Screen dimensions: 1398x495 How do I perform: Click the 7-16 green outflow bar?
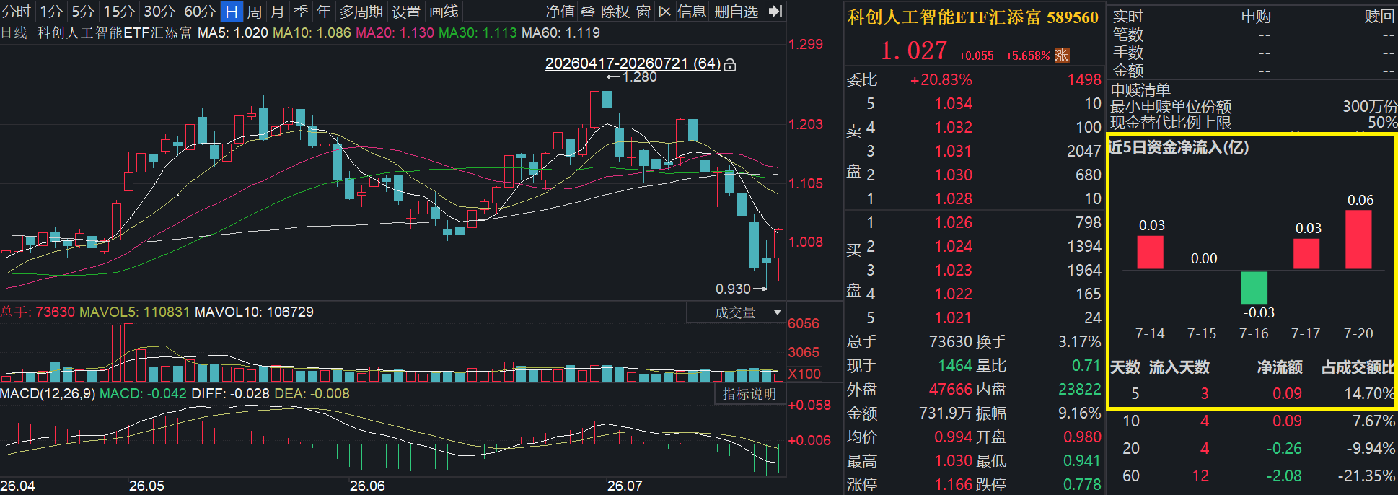point(1254,287)
